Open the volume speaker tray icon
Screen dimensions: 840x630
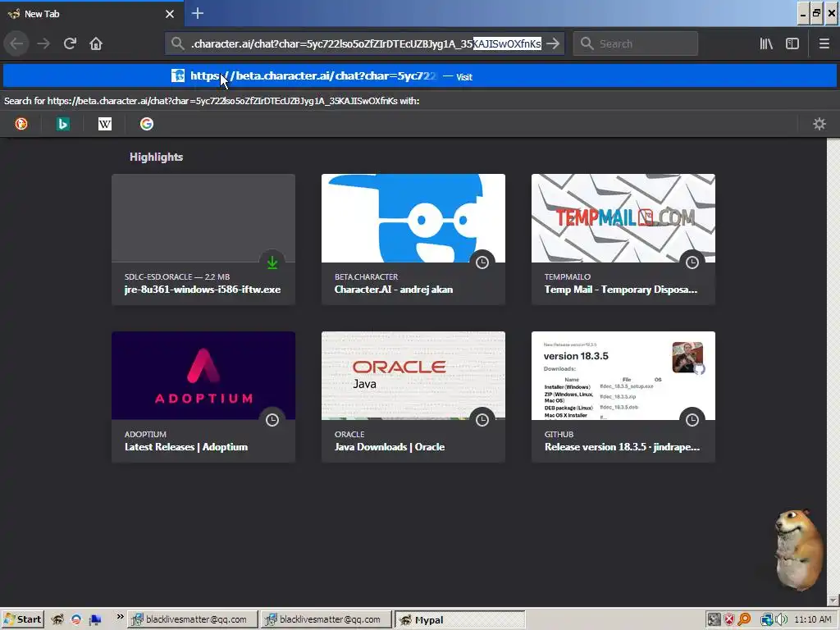pos(782,620)
